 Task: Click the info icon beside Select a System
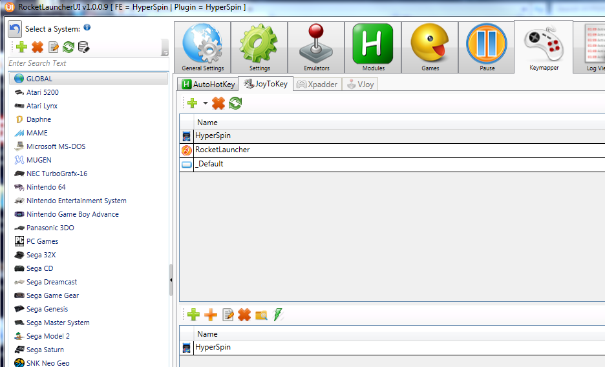coord(87,28)
